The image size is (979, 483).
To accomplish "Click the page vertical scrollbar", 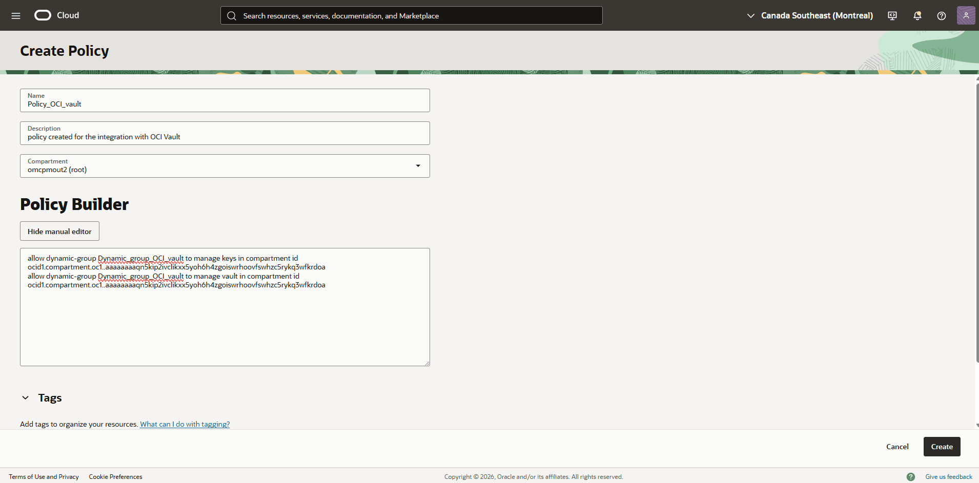I will 977,223.
